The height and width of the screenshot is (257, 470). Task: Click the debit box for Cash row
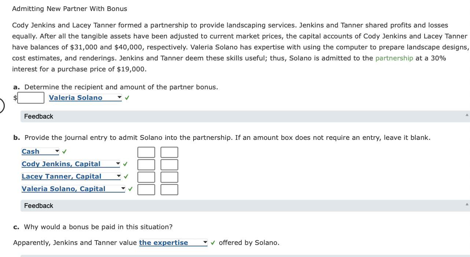coord(146,152)
